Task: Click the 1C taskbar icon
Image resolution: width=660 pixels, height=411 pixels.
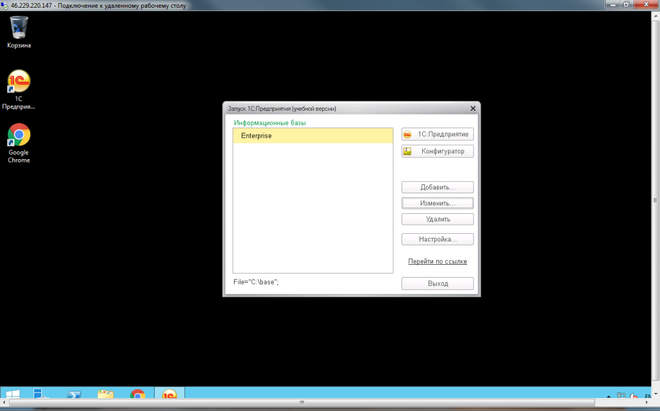Action: pyautogui.click(x=170, y=393)
